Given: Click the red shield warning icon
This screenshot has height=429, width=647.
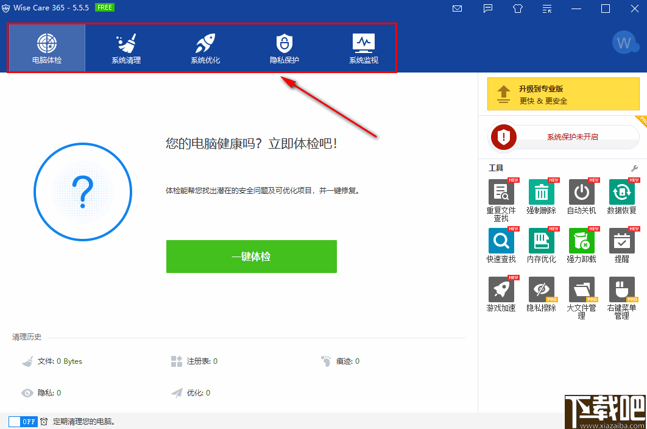Looking at the screenshot, I should 503,136.
